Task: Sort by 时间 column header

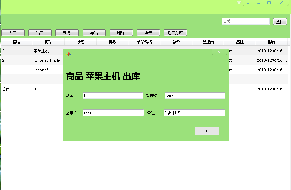Action: (272, 42)
